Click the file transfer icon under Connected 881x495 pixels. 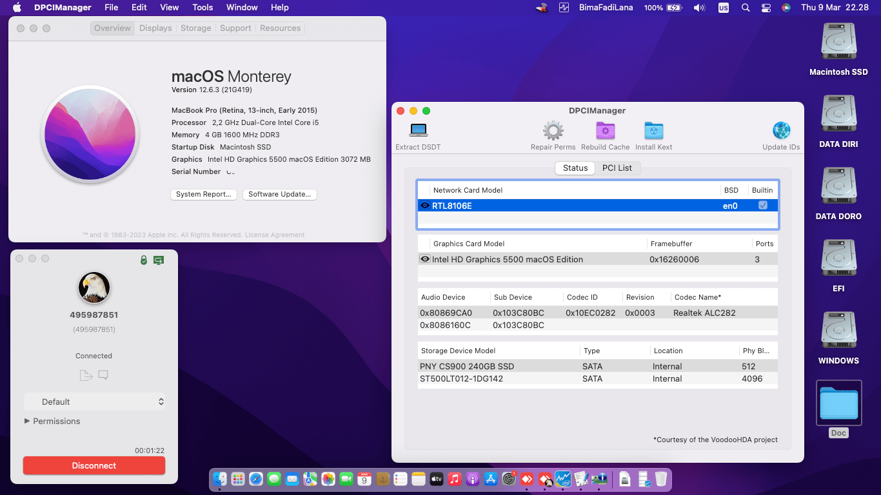coord(86,375)
